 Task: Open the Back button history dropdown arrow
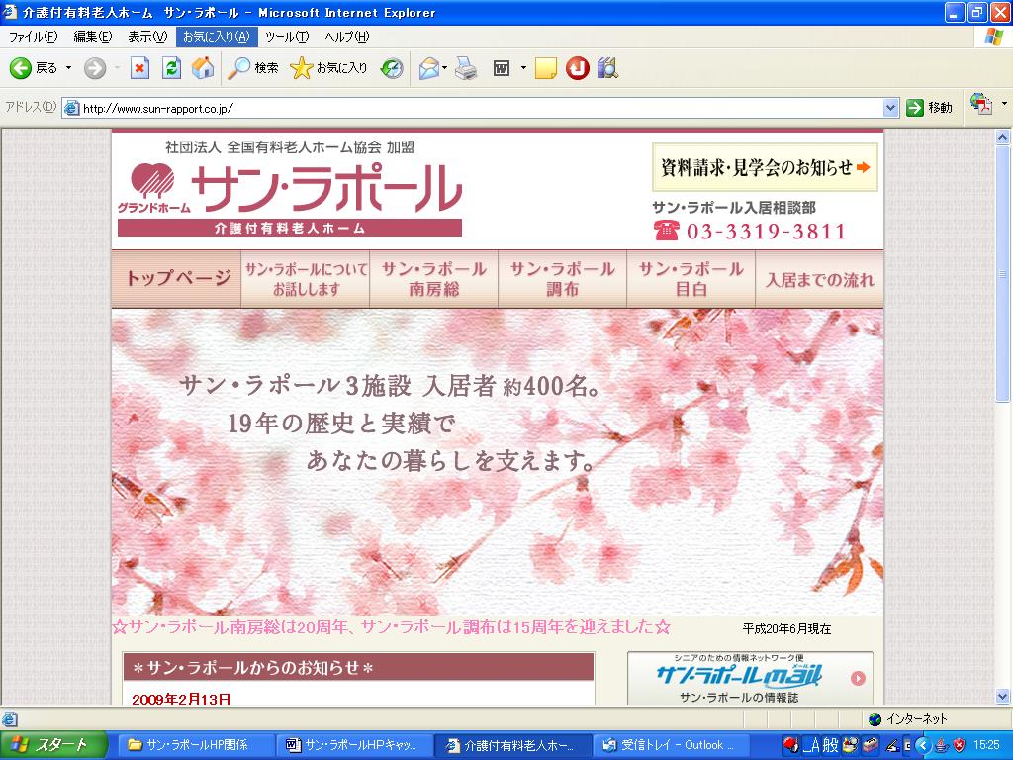pos(68,68)
